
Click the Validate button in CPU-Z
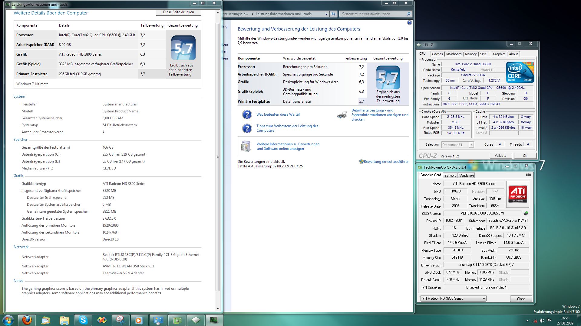[500, 156]
